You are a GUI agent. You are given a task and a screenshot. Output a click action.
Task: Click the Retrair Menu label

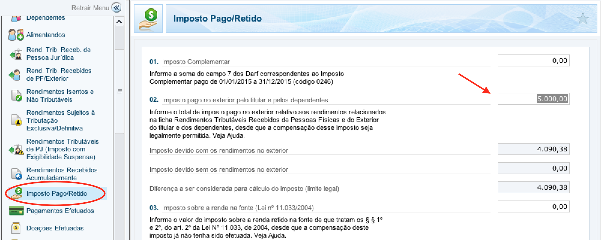(x=90, y=8)
